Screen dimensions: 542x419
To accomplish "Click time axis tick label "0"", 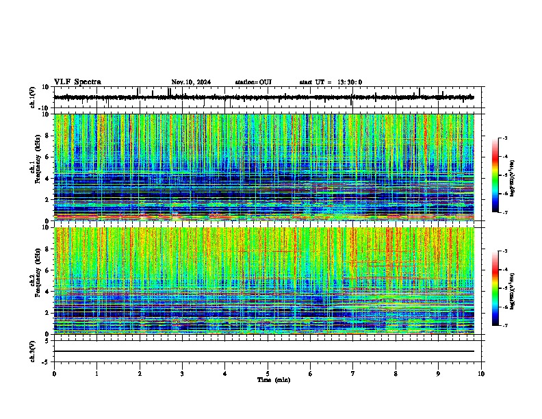I will [54, 374].
